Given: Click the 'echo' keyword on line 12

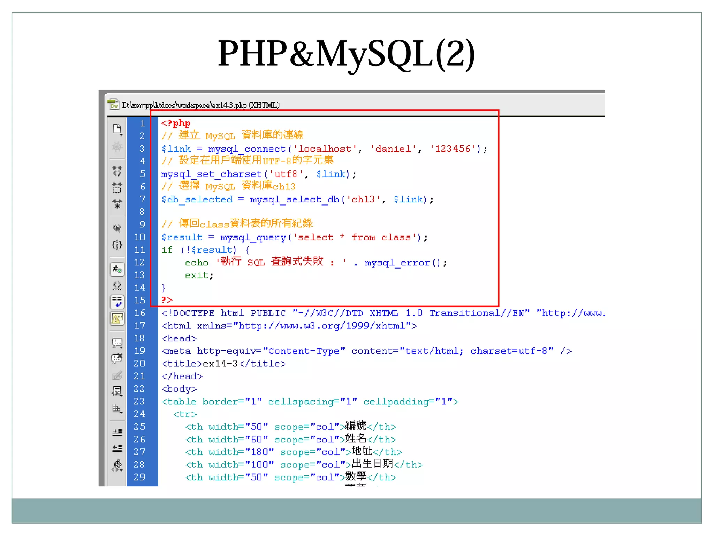Looking at the screenshot, I should point(197,263).
